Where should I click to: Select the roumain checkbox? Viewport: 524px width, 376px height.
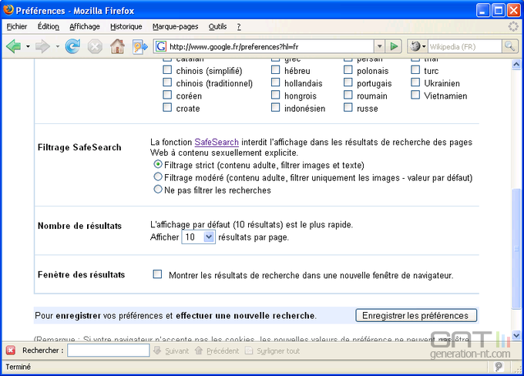click(x=348, y=95)
